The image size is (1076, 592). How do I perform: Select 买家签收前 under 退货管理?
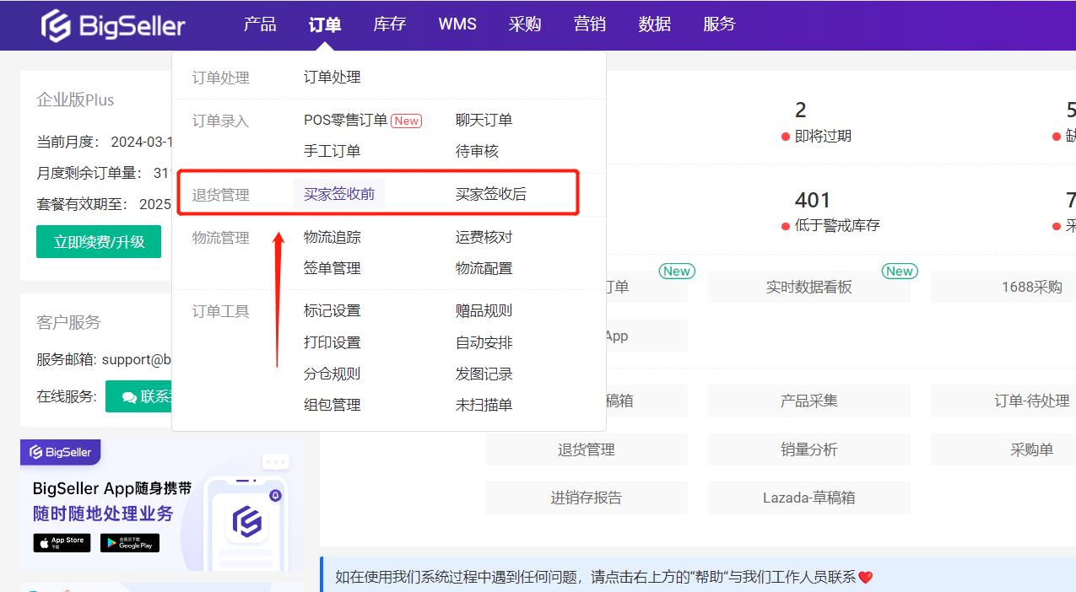339,194
